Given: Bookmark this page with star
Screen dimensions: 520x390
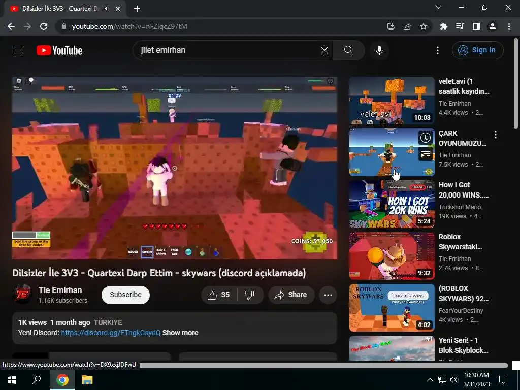Looking at the screenshot, I should pos(424,26).
